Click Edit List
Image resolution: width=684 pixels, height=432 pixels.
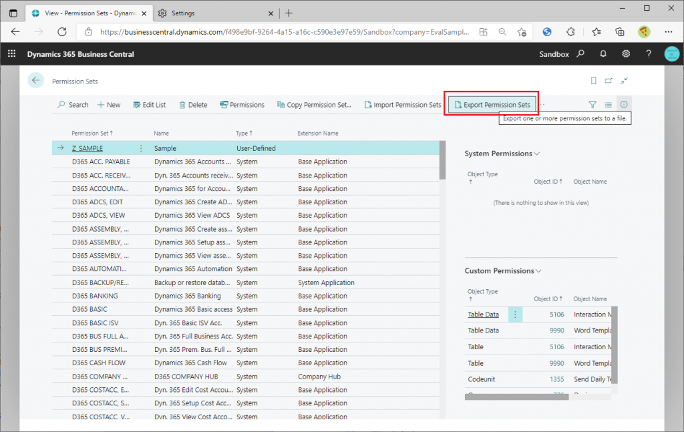click(x=150, y=105)
